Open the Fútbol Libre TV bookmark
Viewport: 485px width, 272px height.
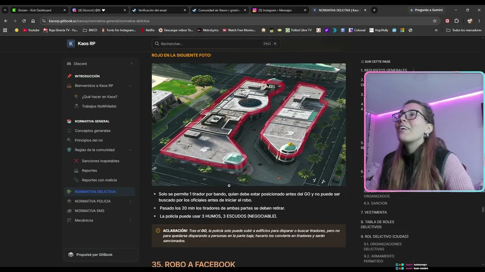click(299, 30)
